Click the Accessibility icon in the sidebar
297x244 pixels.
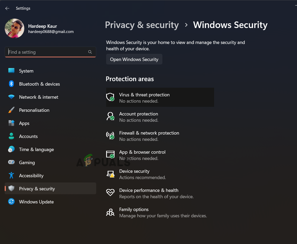pos(12,175)
